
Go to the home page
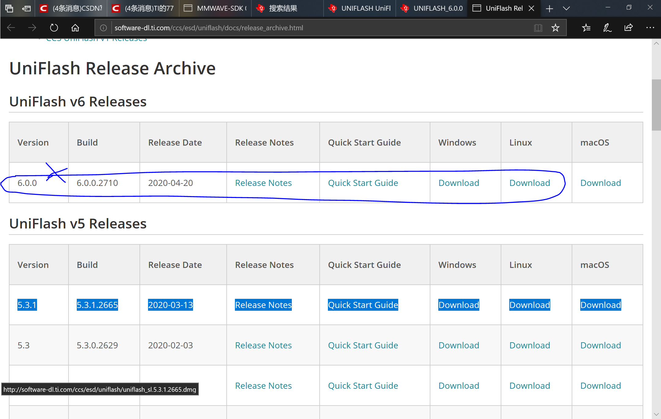75,28
